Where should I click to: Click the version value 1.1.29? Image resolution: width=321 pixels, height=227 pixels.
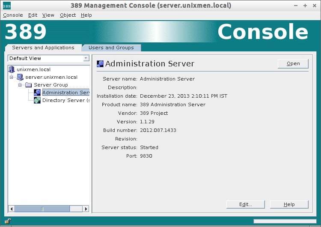point(147,122)
